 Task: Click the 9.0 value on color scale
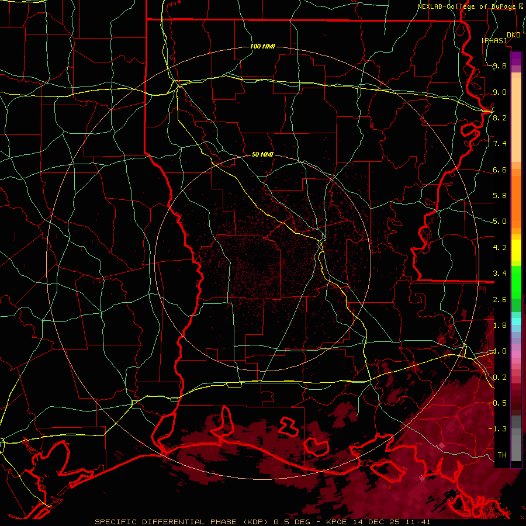pyautogui.click(x=500, y=92)
